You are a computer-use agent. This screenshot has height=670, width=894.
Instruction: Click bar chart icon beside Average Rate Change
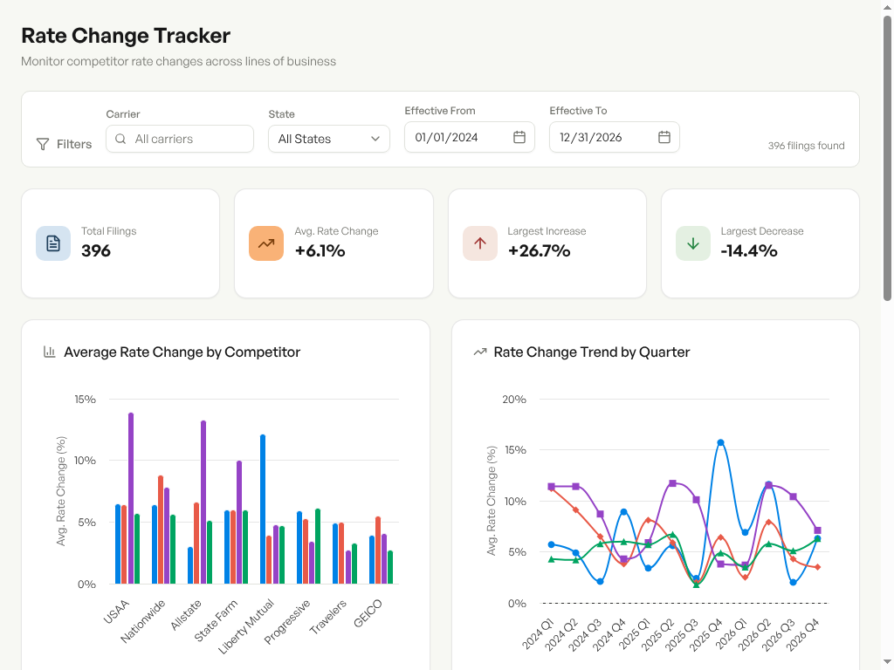click(x=50, y=352)
